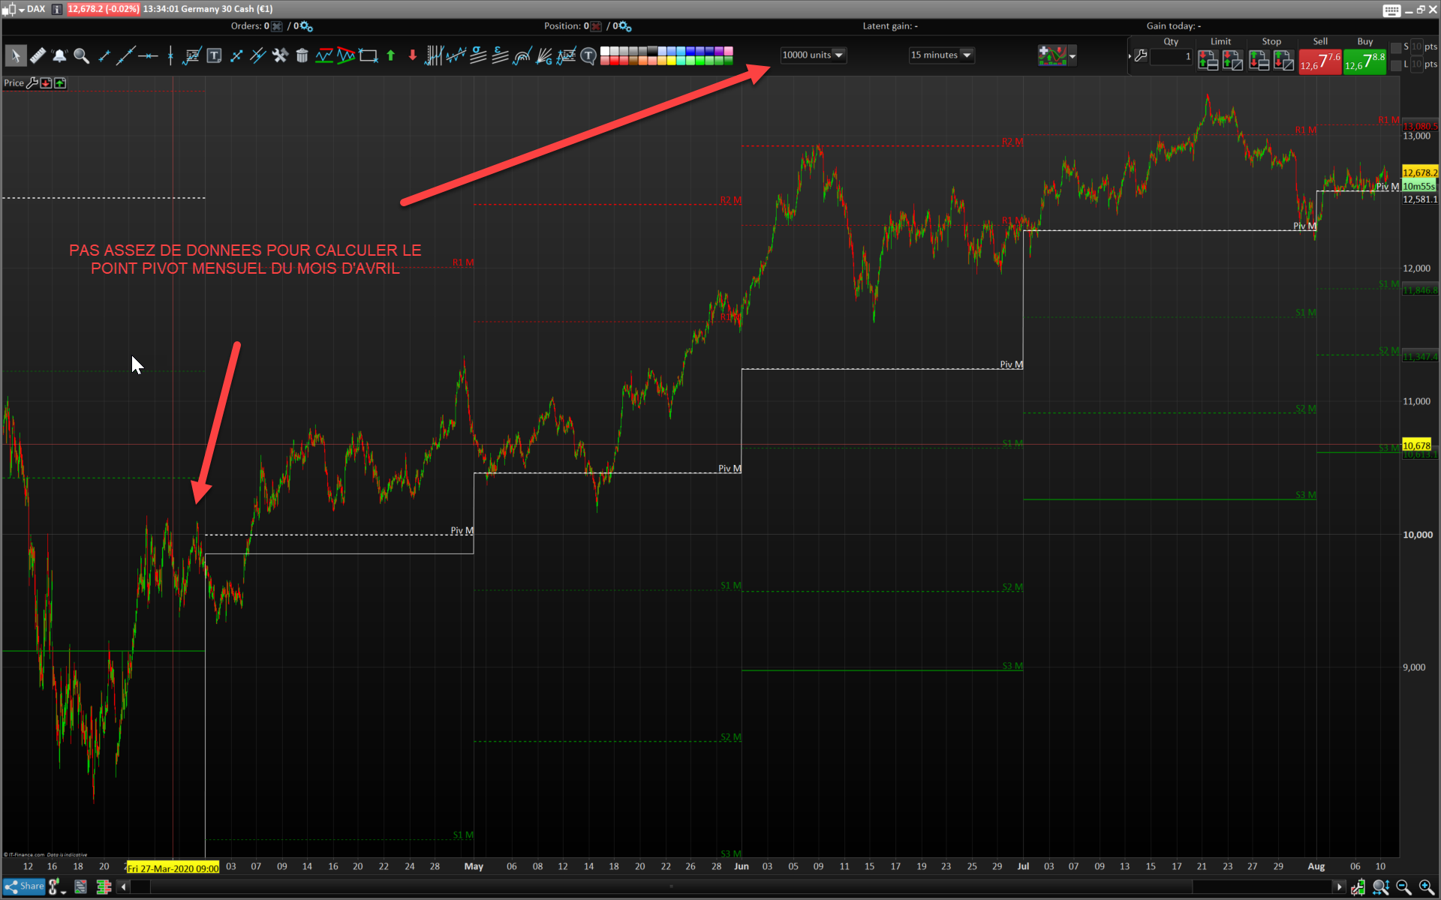The height and width of the screenshot is (900, 1441).
Task: Select the red down arrow tool
Action: [x=412, y=55]
